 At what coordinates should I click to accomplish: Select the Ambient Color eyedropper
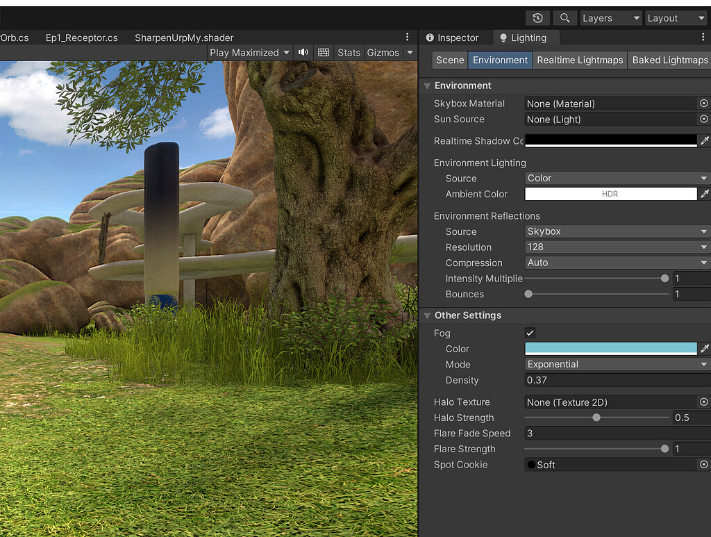point(705,194)
